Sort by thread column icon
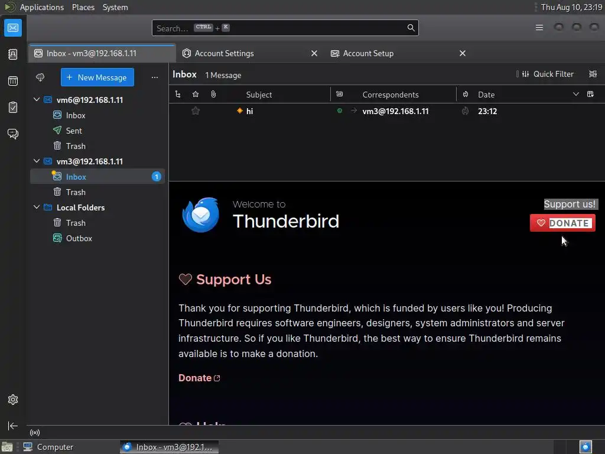The width and height of the screenshot is (605, 454). click(x=177, y=94)
